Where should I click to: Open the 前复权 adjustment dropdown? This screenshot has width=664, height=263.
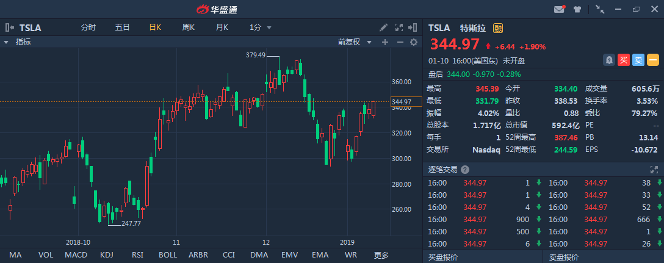pos(354,42)
